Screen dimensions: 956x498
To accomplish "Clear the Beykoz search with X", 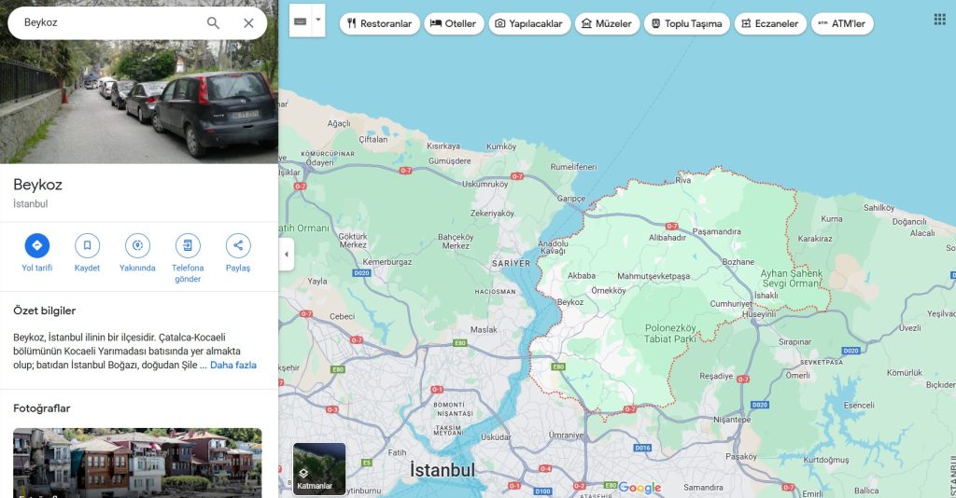I will [248, 23].
